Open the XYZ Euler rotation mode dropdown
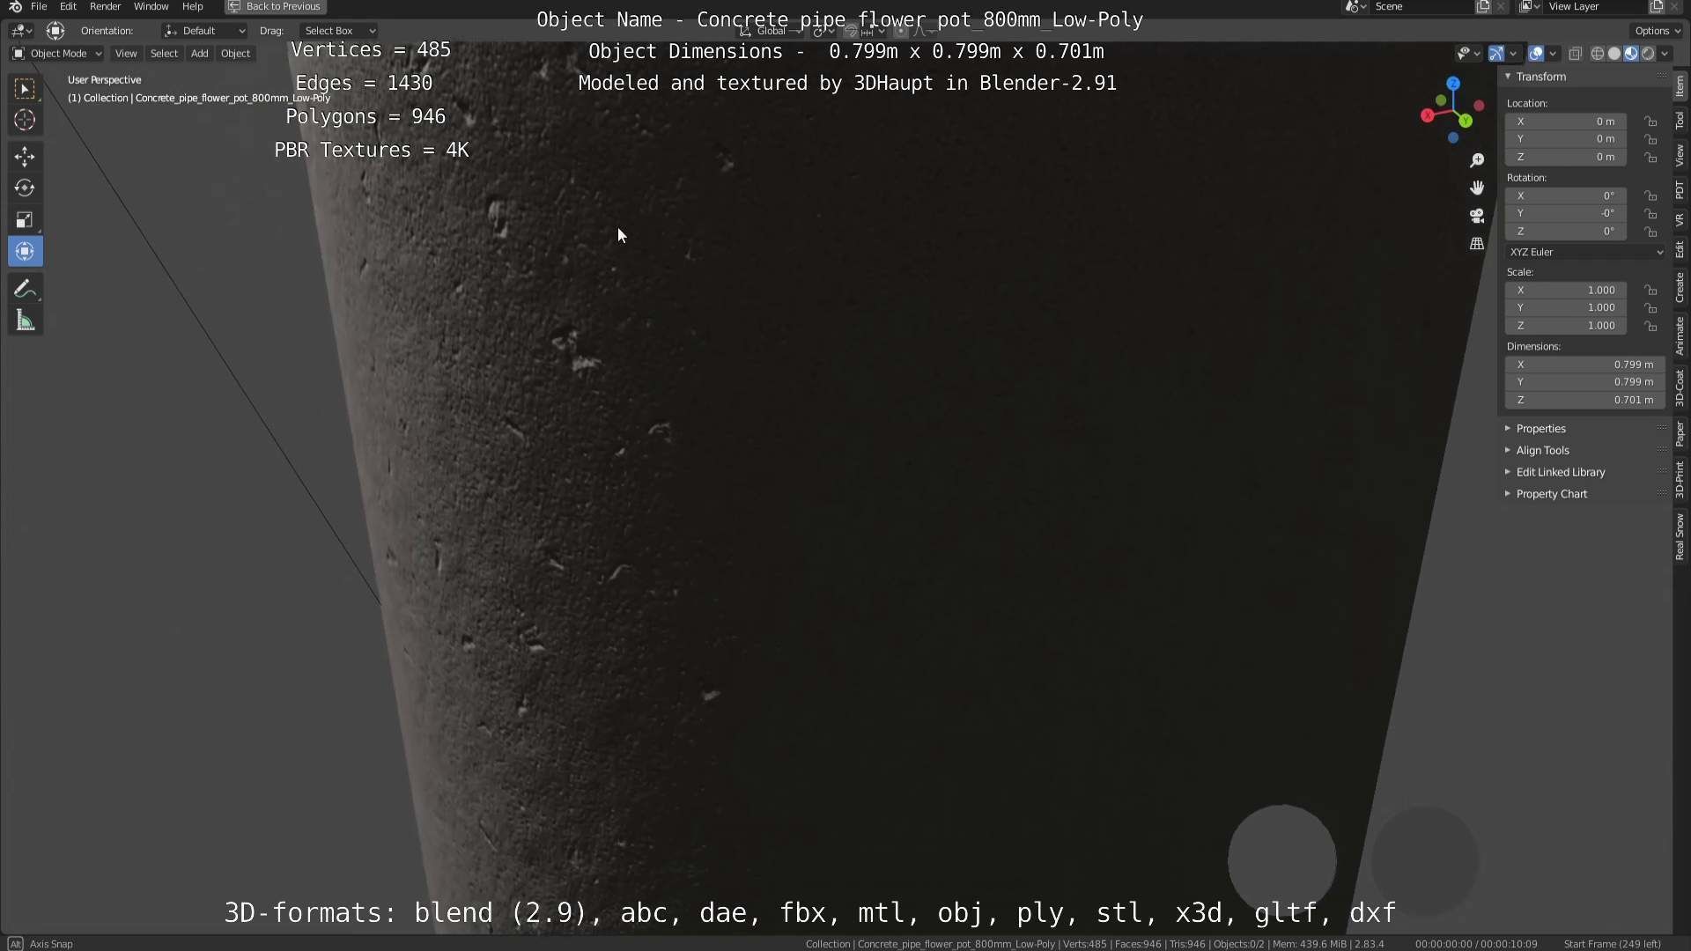 [x=1585, y=252]
